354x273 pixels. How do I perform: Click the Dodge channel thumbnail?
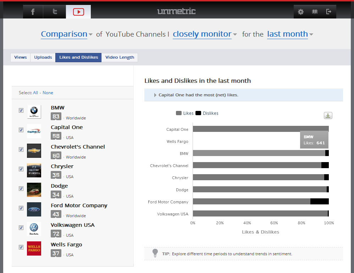click(x=34, y=190)
